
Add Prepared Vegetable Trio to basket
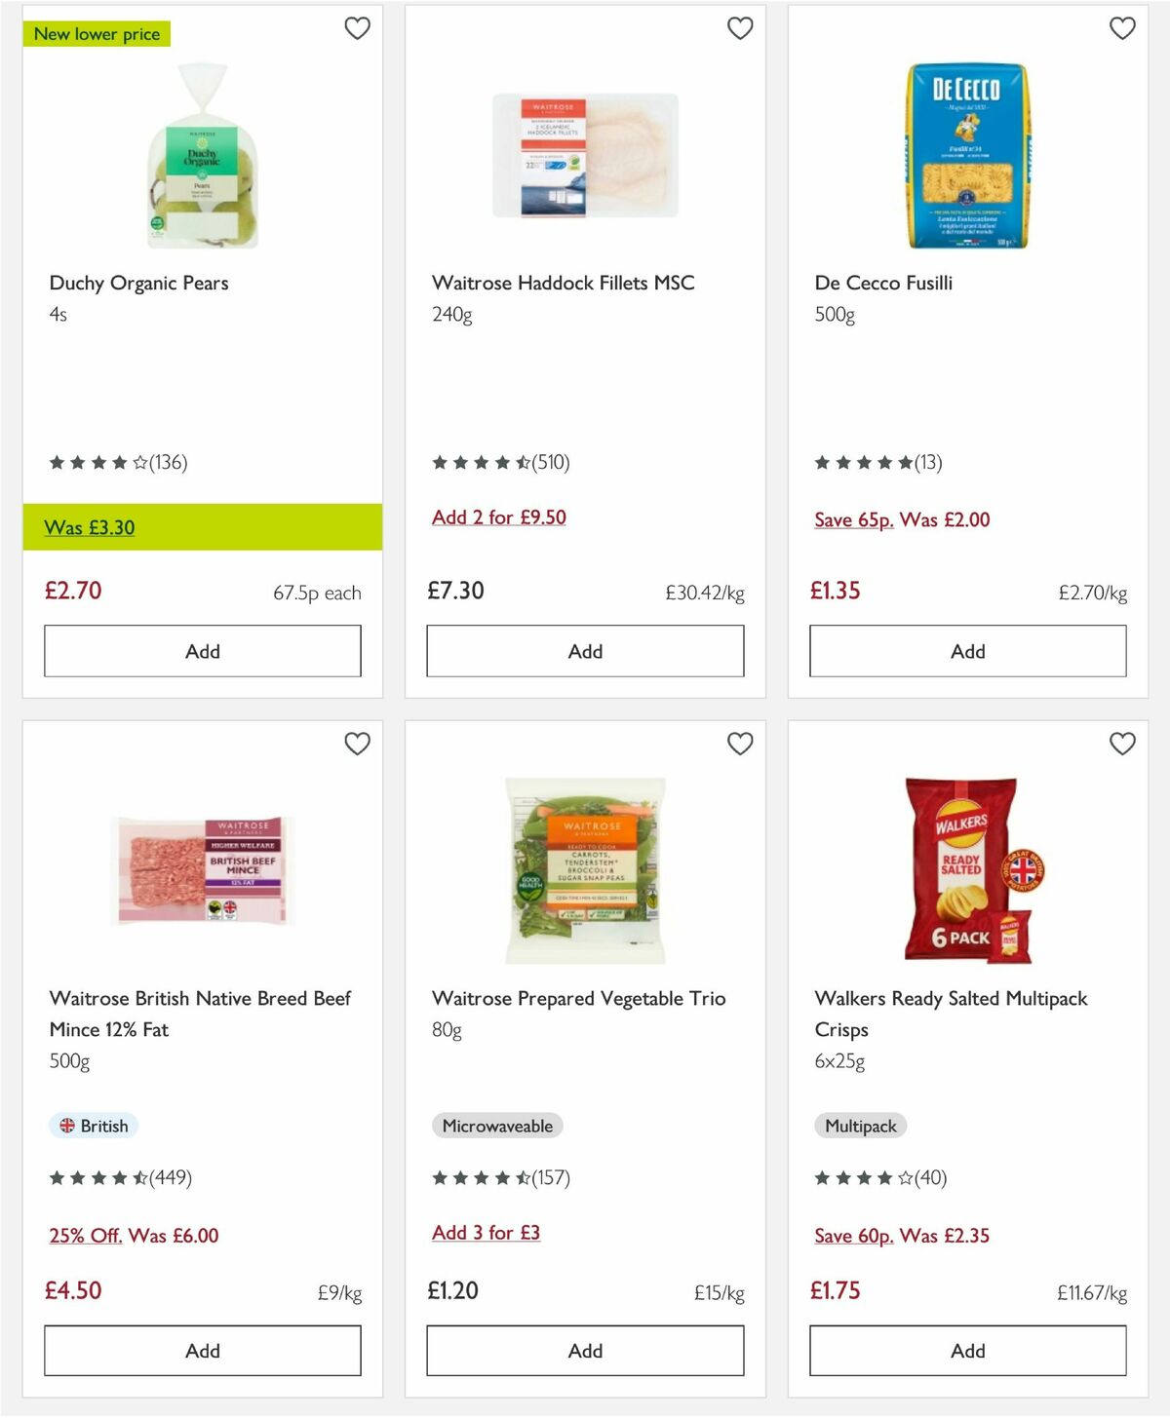click(x=583, y=1351)
